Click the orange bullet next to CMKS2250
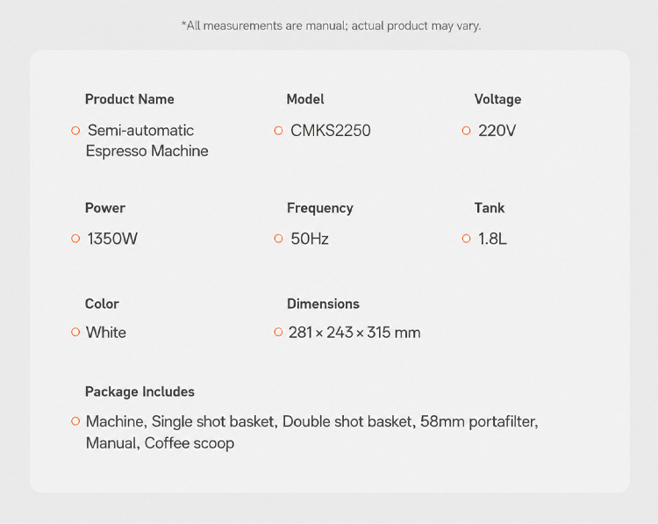The image size is (658, 524). coord(278,131)
